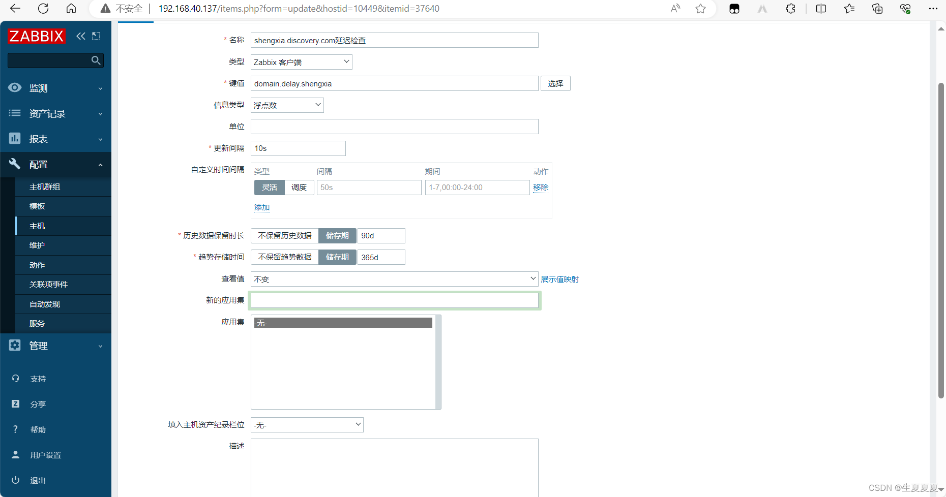The height and width of the screenshot is (497, 946).
Task: Open browser settings ellipsis menu
Action: point(933,8)
